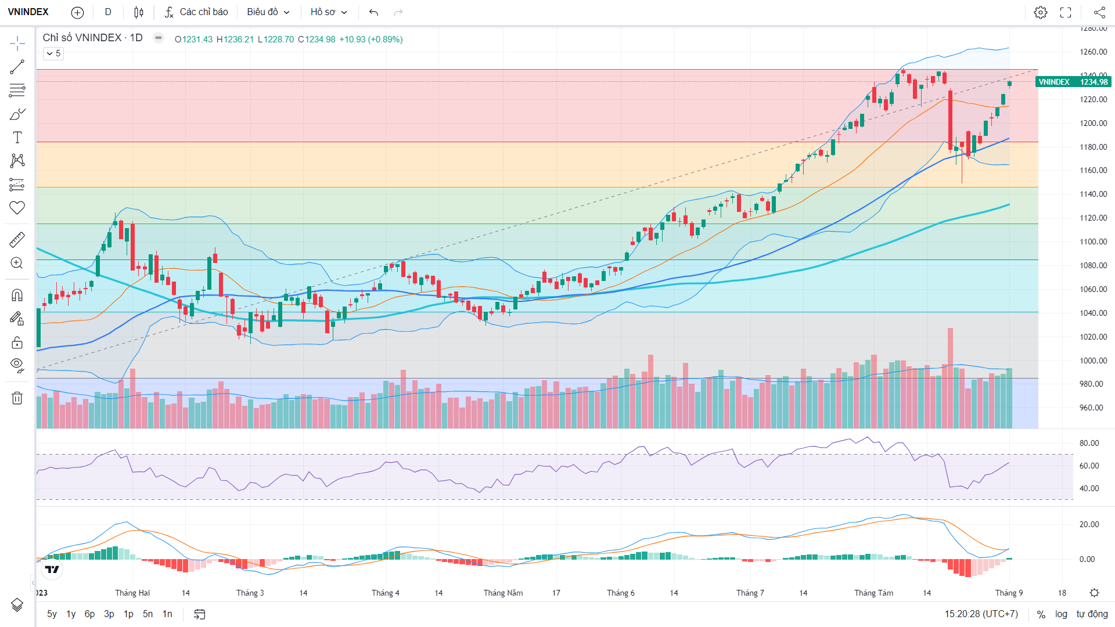The width and height of the screenshot is (1115, 627).
Task: Open the object tree layers icon
Action: click(x=17, y=605)
